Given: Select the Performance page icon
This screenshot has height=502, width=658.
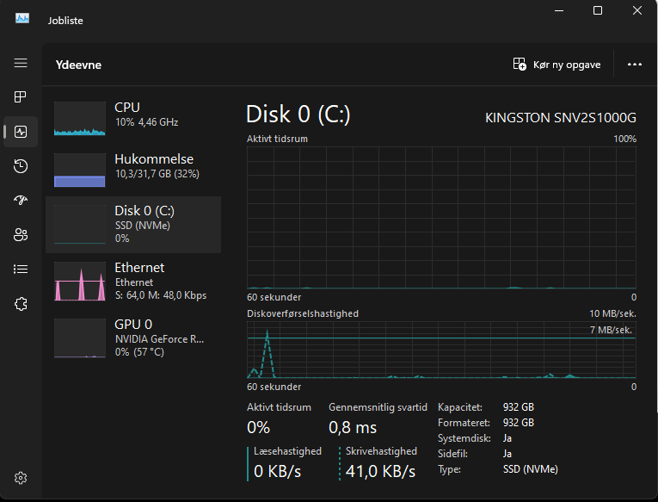Looking at the screenshot, I should (x=21, y=132).
